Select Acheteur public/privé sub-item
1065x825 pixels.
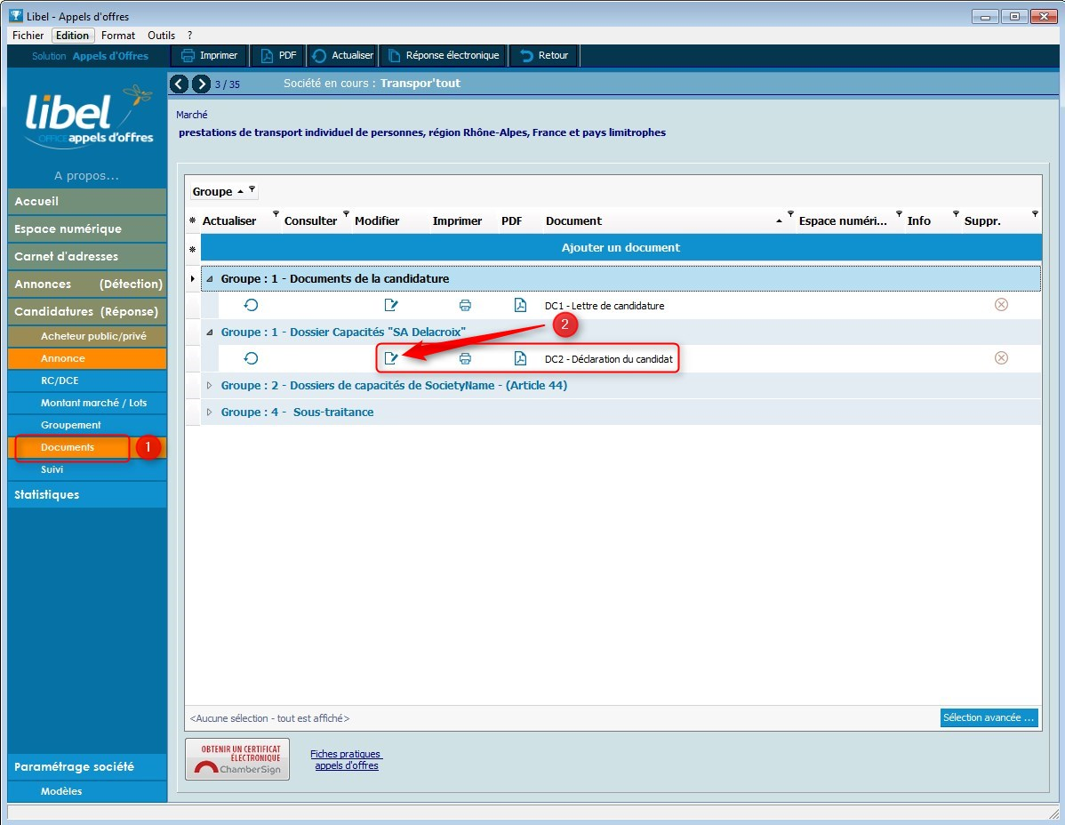click(87, 336)
